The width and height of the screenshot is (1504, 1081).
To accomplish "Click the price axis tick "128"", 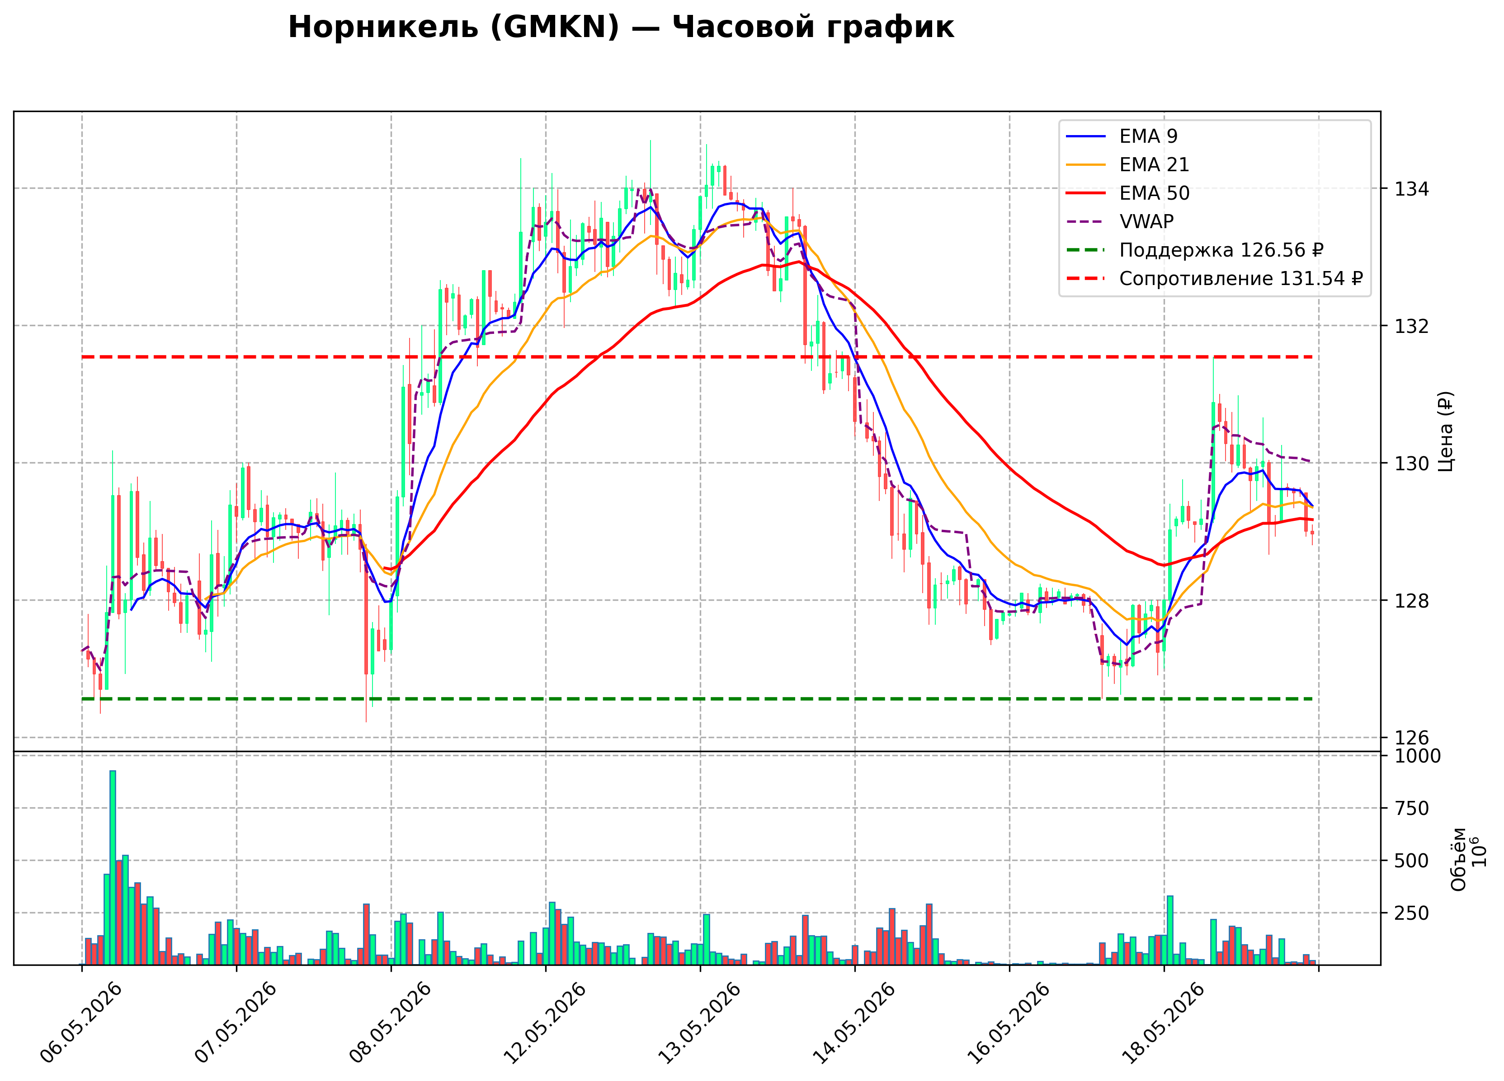I will click(1412, 600).
